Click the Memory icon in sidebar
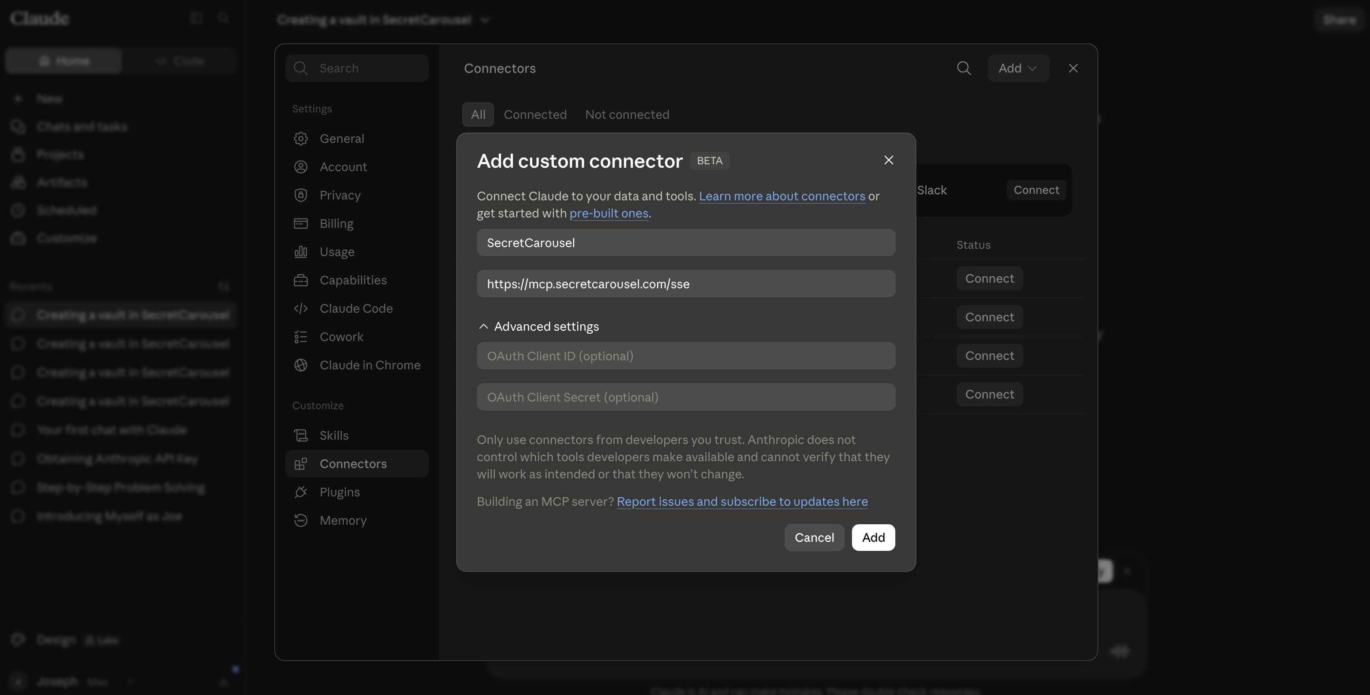Image resolution: width=1370 pixels, height=695 pixels. pos(300,520)
